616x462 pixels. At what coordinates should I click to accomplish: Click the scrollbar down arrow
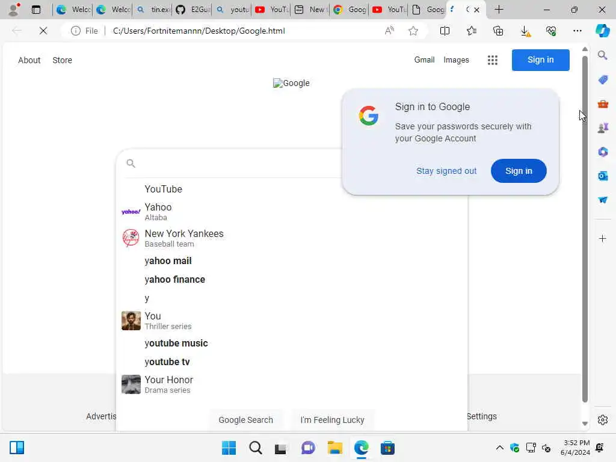point(585,423)
